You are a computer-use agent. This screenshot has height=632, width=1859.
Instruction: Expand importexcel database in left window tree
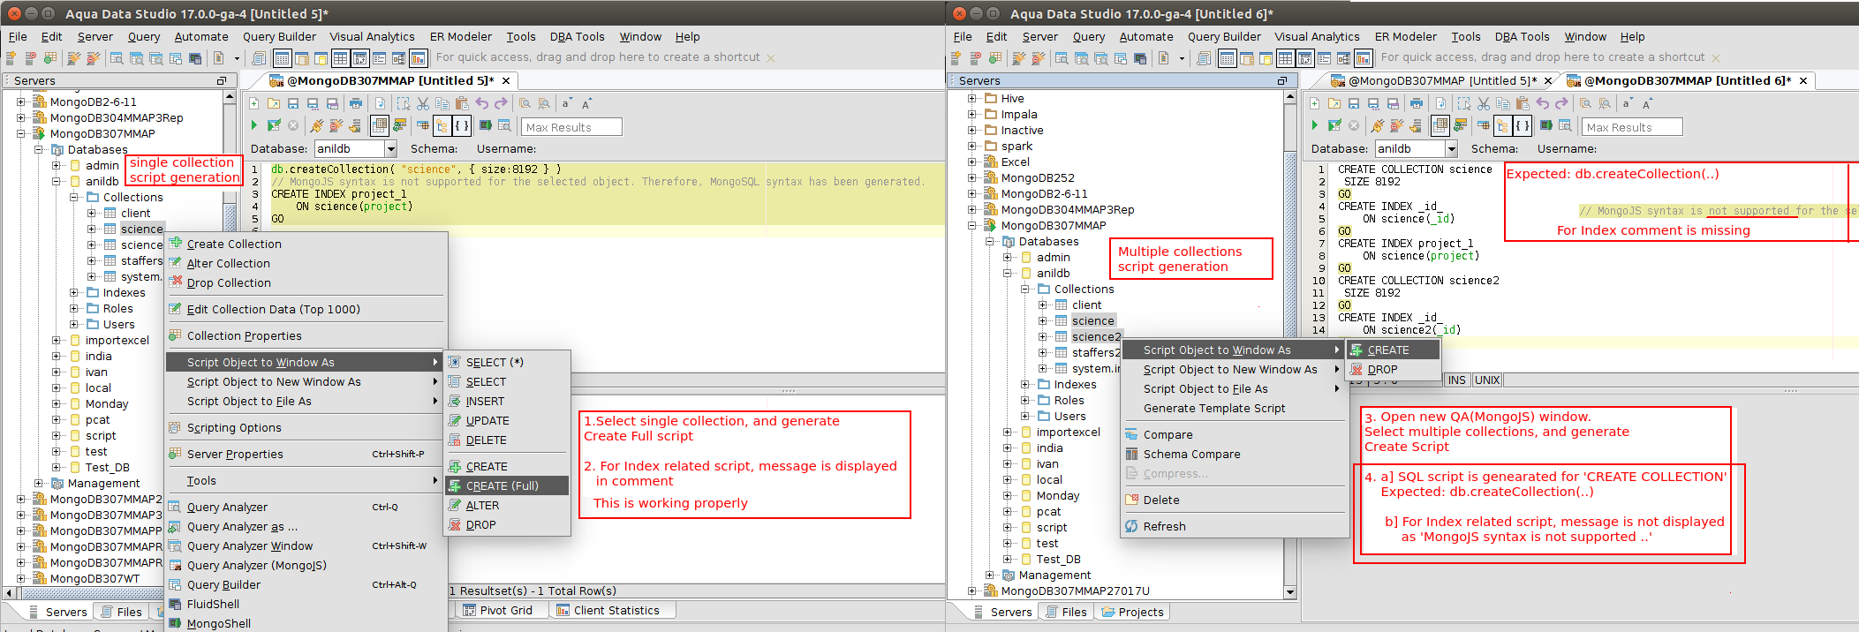pos(57,341)
